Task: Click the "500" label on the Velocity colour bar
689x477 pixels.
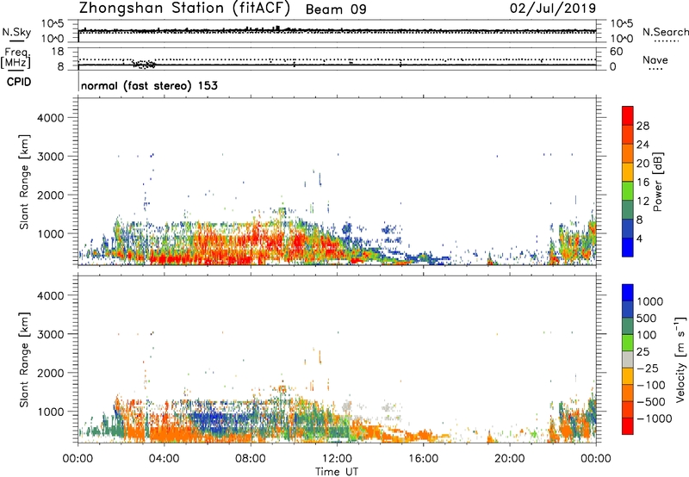Action: [647, 319]
